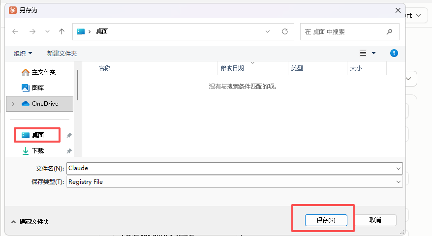Open the 组织 menu
The width and height of the screenshot is (432, 236).
[23, 54]
